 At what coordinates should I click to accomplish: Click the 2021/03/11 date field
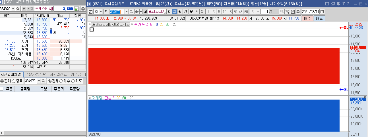tap(311, 12)
